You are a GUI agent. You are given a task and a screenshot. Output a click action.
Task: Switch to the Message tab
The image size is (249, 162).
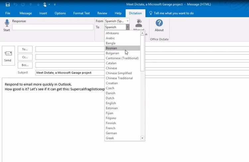(x=26, y=13)
